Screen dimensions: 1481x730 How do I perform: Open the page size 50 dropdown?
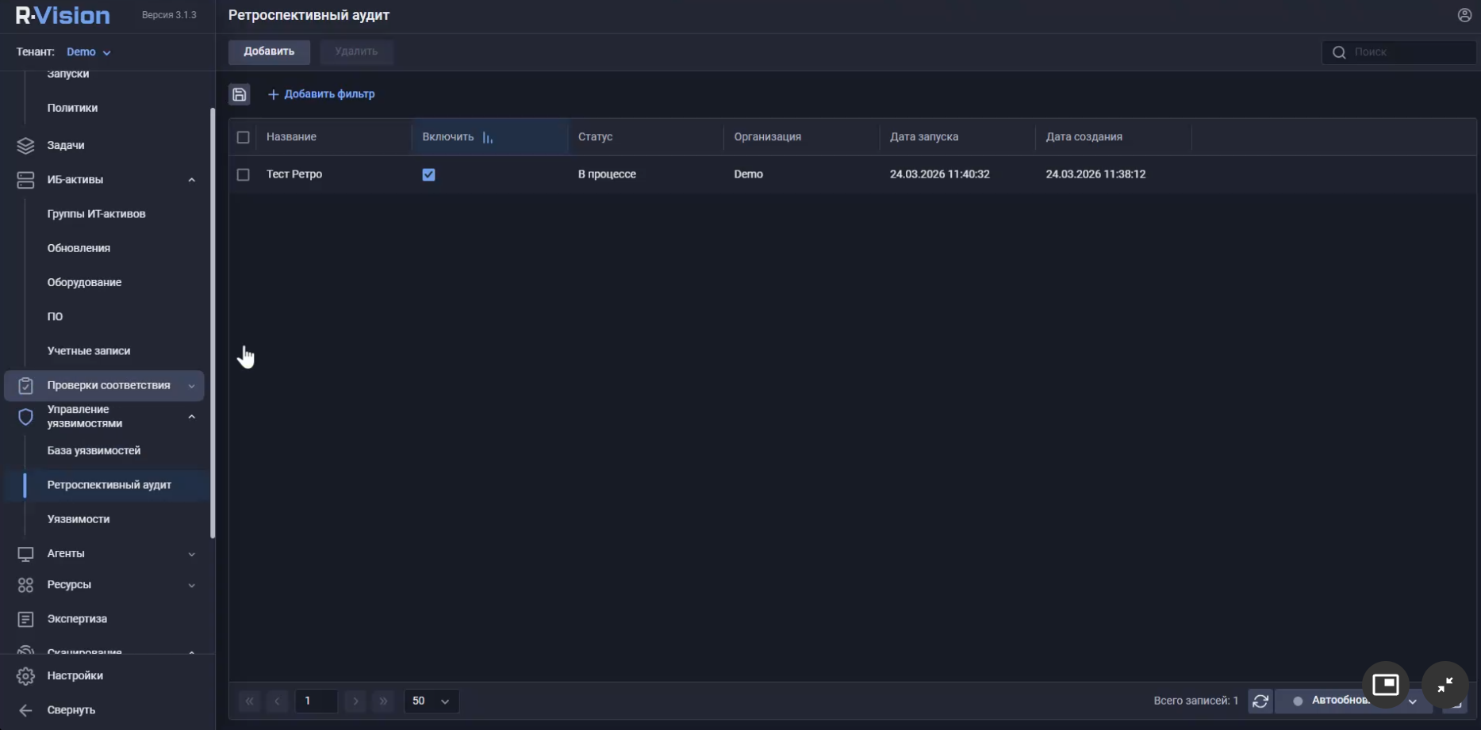pos(431,701)
